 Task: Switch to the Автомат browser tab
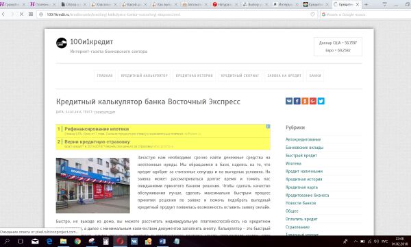pos(195,5)
